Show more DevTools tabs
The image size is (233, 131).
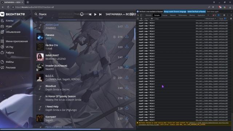208,15
